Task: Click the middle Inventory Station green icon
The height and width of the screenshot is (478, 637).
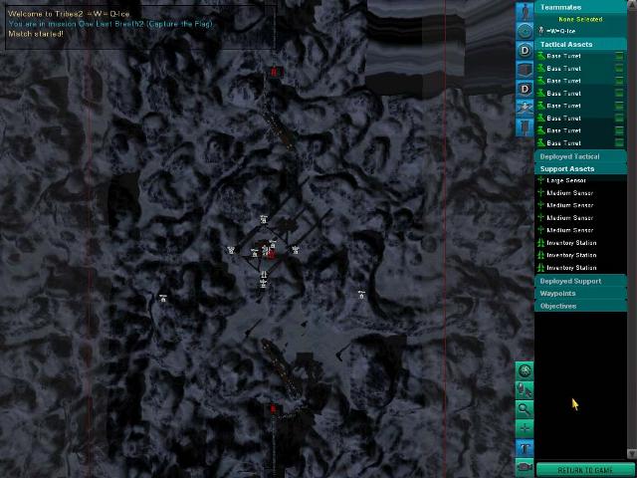Action: click(540, 255)
